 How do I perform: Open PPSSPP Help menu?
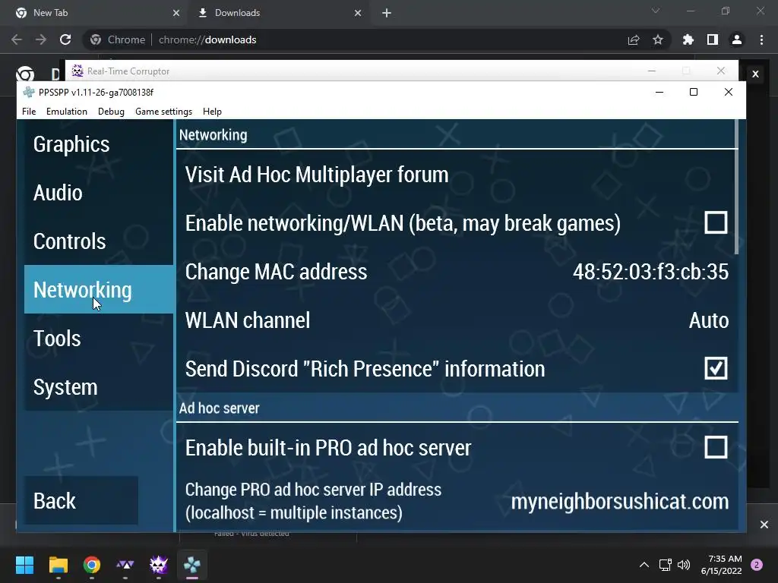[212, 112]
